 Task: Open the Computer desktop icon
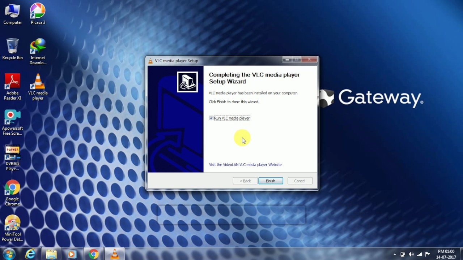(x=13, y=14)
